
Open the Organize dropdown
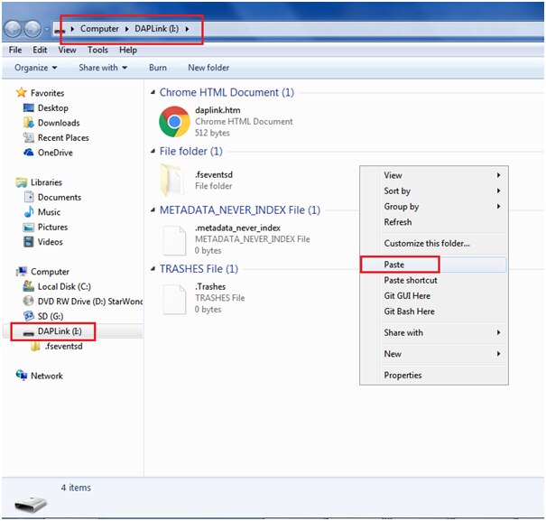click(35, 67)
